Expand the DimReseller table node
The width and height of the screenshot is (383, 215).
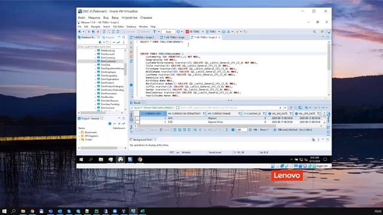(95, 97)
